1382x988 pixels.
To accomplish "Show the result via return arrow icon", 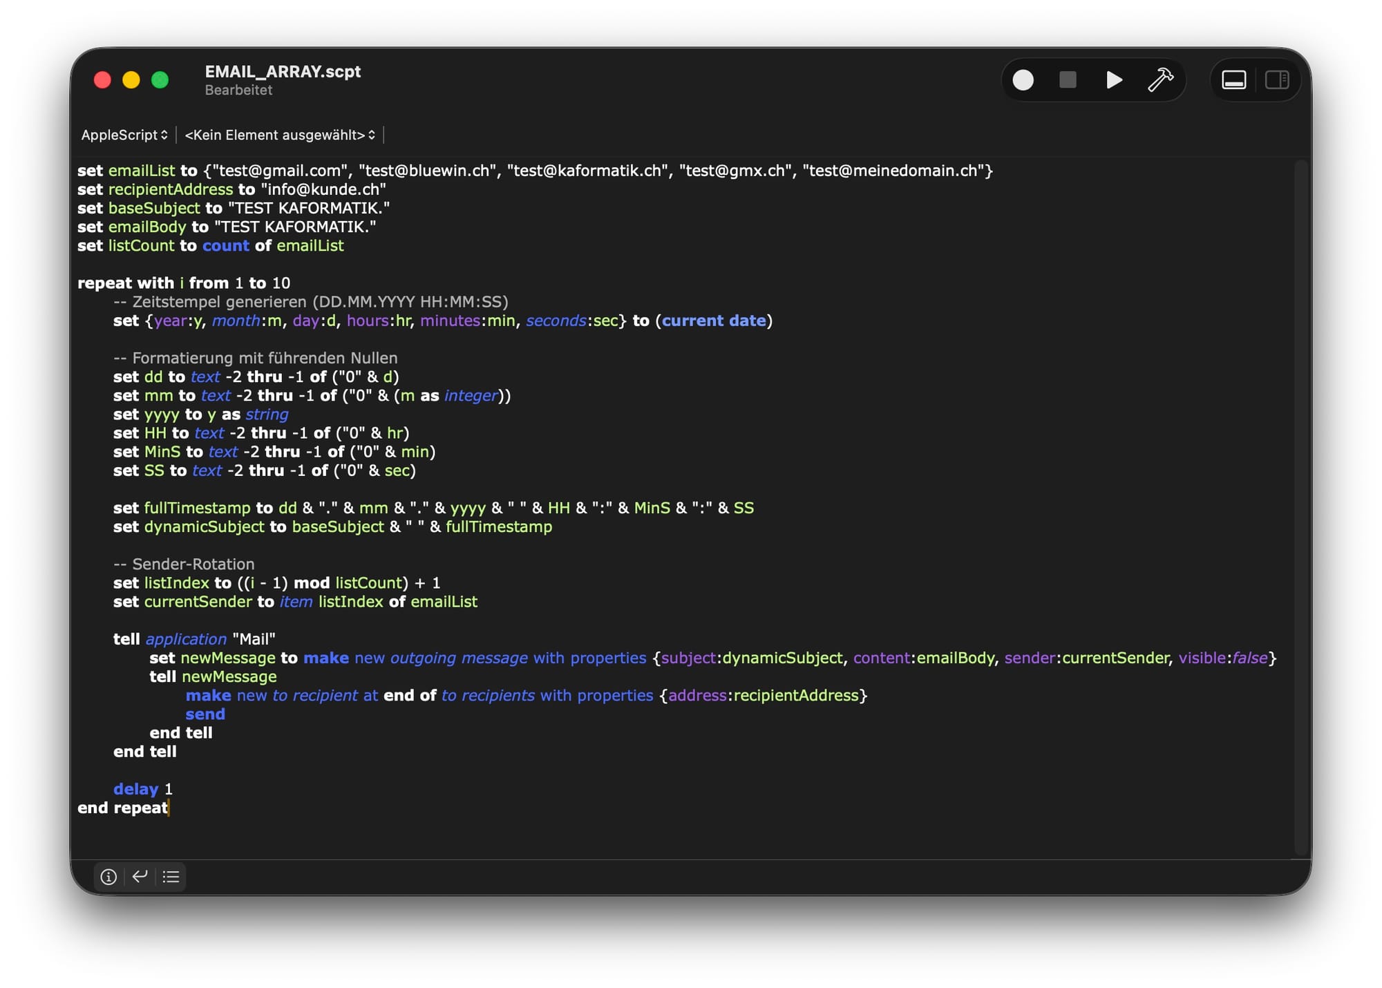I will [140, 877].
